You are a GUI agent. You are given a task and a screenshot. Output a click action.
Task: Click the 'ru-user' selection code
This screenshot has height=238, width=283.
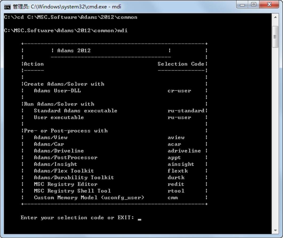tap(179, 118)
